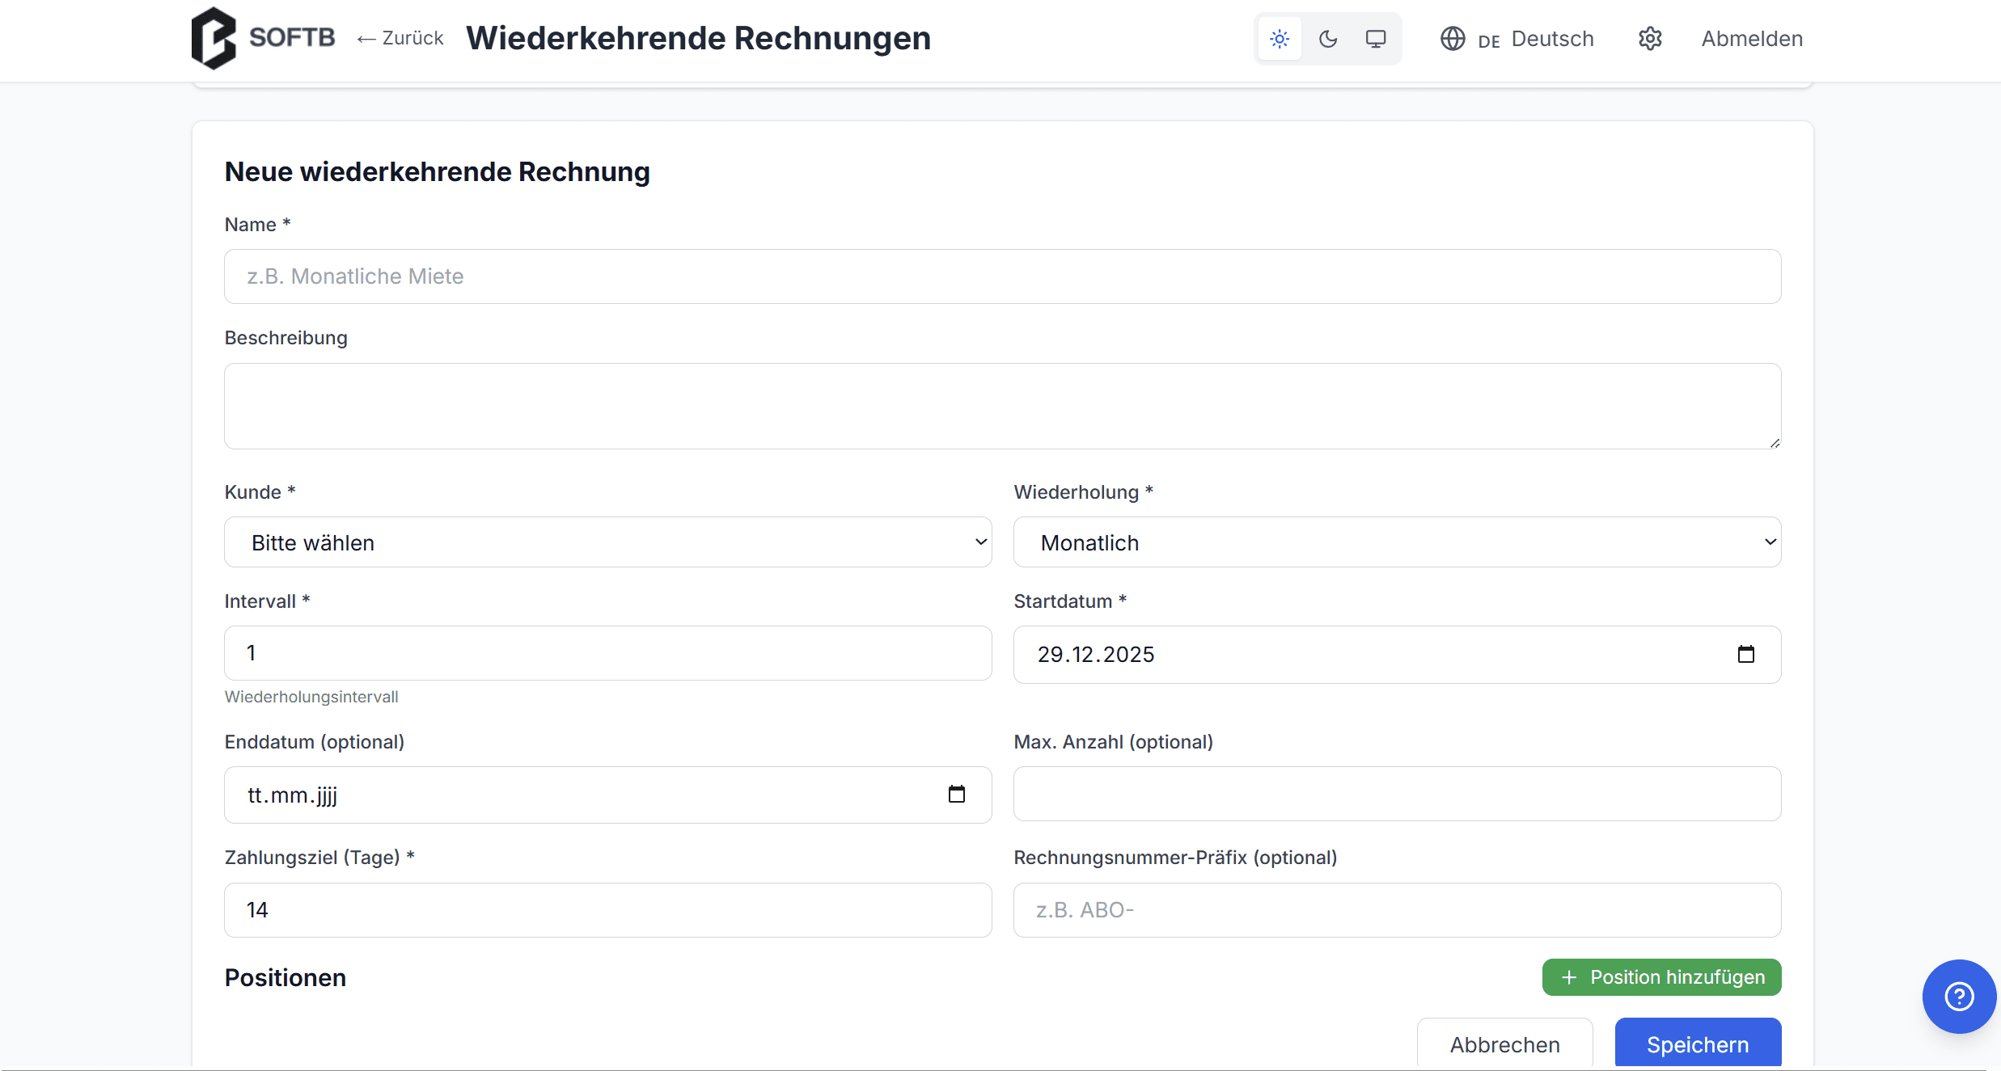Select system theme monitor icon

(1376, 39)
